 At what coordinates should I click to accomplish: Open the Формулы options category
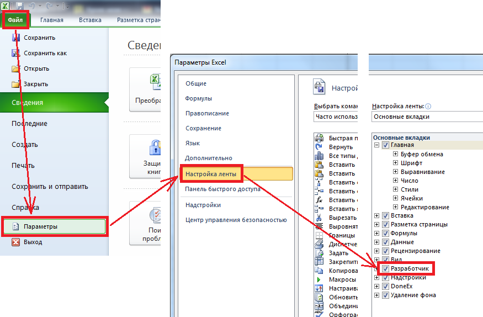198,99
